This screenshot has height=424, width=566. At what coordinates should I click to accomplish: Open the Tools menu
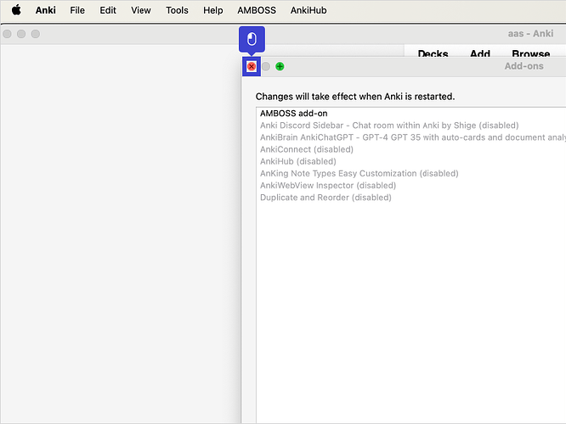point(177,10)
